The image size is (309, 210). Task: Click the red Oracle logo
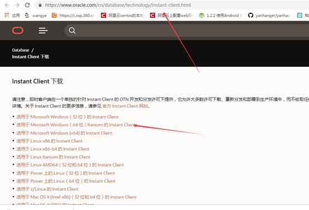coord(18,31)
